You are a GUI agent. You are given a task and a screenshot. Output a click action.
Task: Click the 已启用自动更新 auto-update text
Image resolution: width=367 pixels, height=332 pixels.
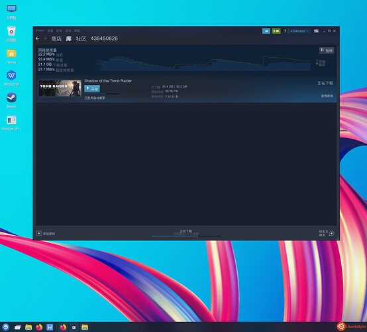[x=95, y=98]
